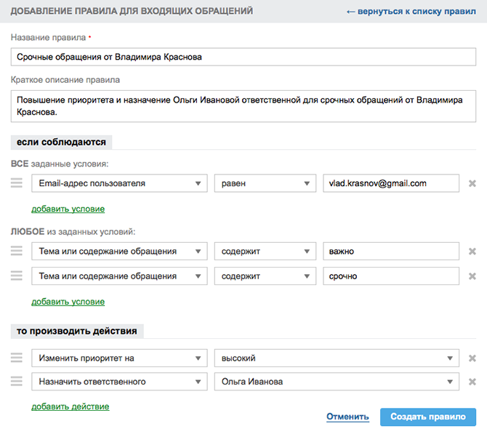Screen dimensions: 487x437
Task: Remove the email address condition row
Action: pos(472,184)
